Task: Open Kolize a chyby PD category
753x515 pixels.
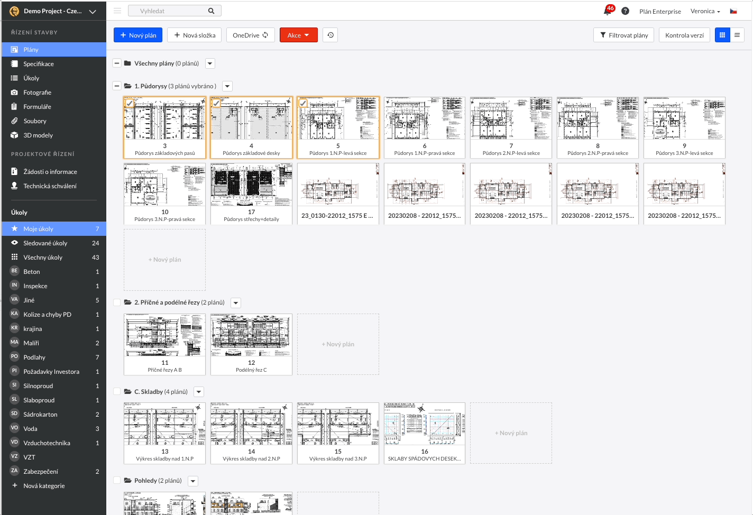Action: pyautogui.click(x=53, y=314)
